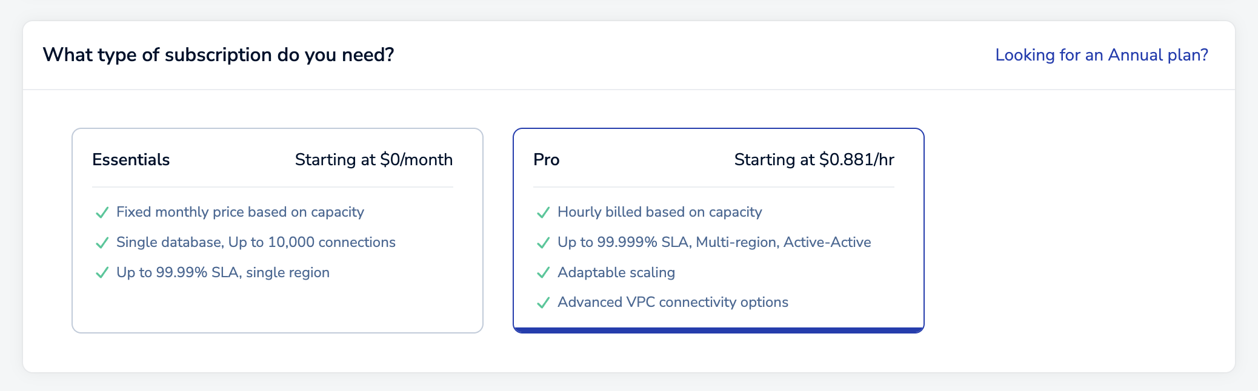Click Advanced VPC connectivity options text
This screenshot has width=1258, height=391.
click(673, 303)
